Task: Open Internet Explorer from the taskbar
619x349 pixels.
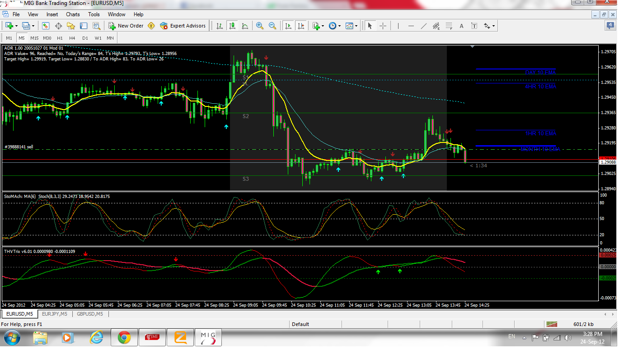Action: click(96, 337)
